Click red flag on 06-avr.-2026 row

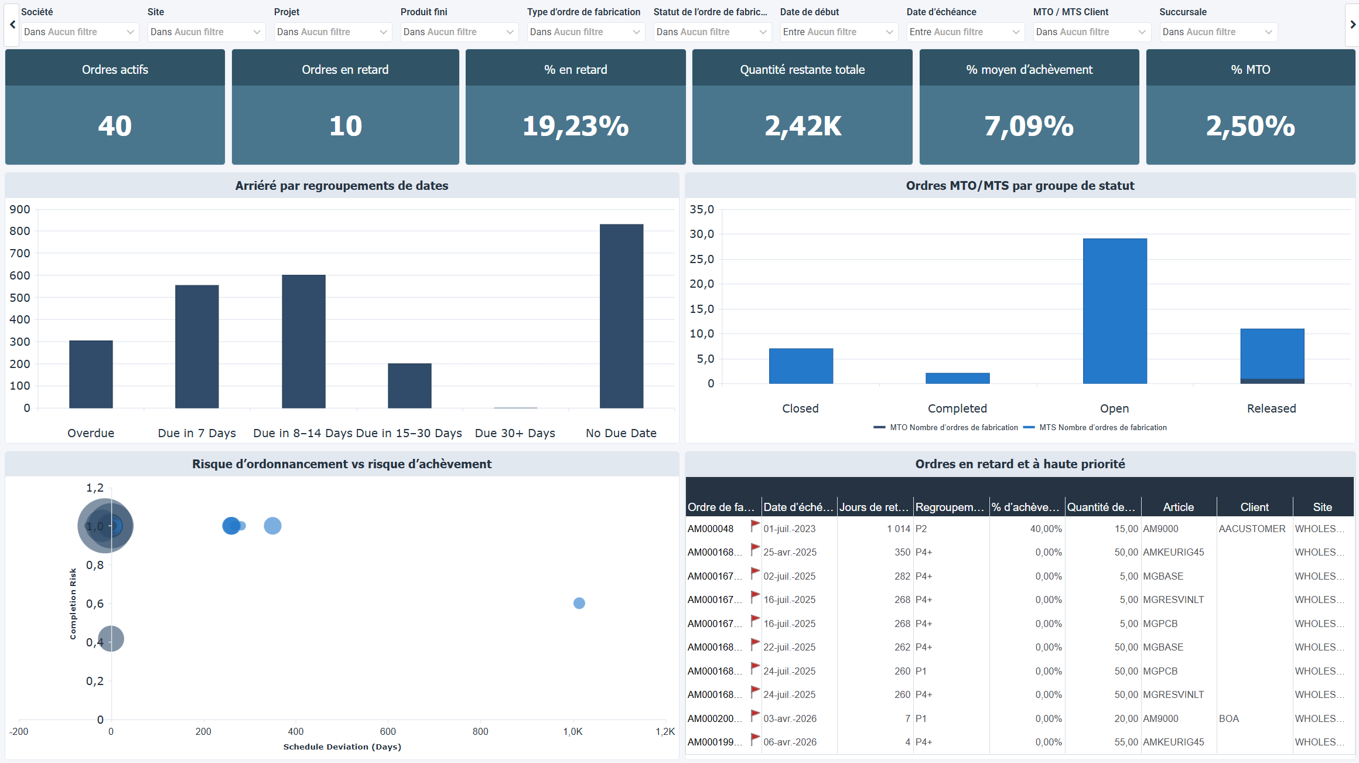coord(755,739)
